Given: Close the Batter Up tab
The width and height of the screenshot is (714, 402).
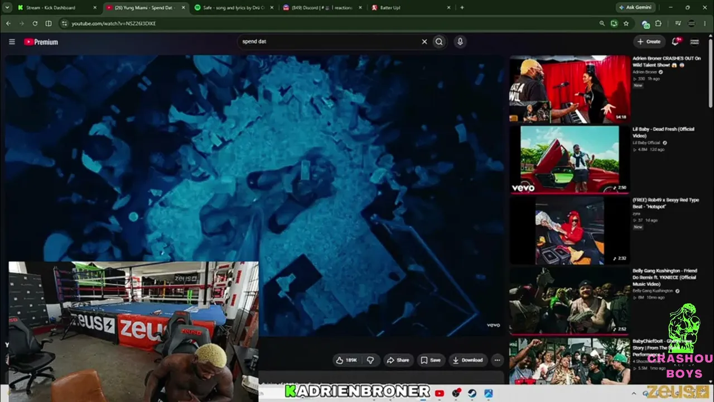Looking at the screenshot, I should (x=448, y=8).
